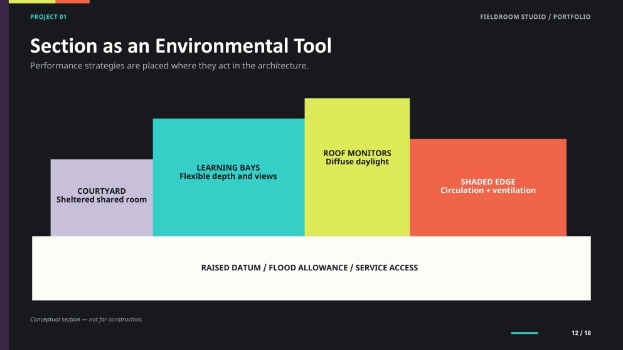This screenshot has height=350, width=623.
Task: Click the PROJECT 01 label
Action: (48, 17)
